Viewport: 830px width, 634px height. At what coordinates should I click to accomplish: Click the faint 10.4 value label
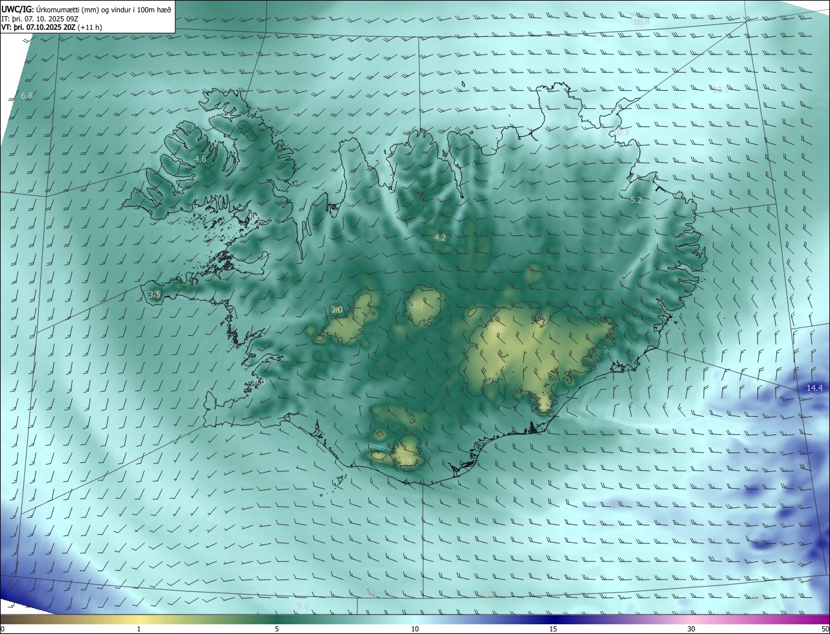click(641, 22)
